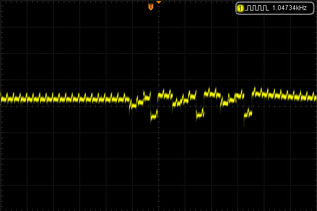Click the graticule's top-left corner
Screen dimensions: 317x211
pos(1,1)
